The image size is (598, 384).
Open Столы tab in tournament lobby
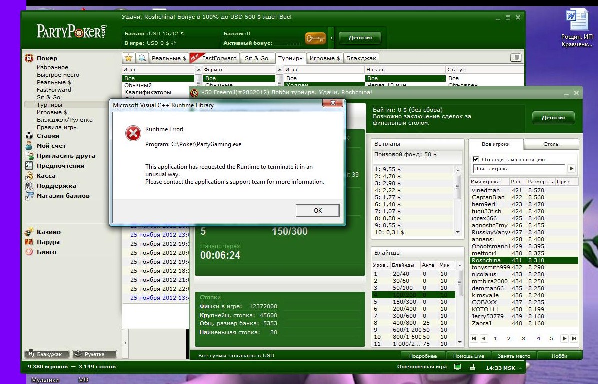coord(551,144)
